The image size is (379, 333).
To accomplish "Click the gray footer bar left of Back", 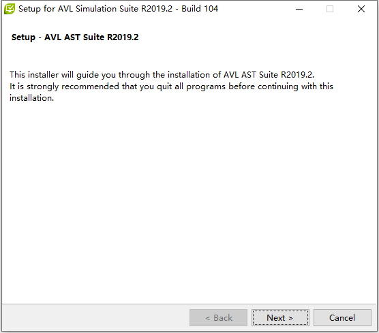I will click(x=95, y=317).
